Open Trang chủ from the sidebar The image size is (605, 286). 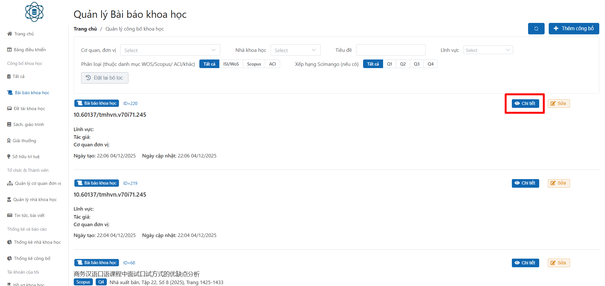[x=24, y=34]
